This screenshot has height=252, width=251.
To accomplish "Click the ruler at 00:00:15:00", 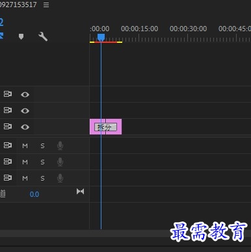I will 139,29.
